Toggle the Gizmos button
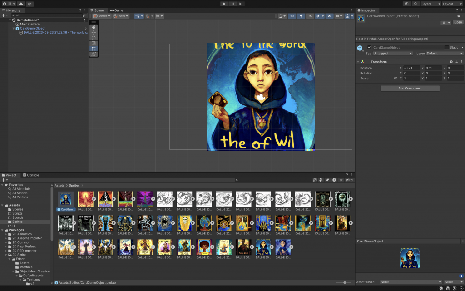The width and height of the screenshot is (465, 291). (x=347, y=16)
